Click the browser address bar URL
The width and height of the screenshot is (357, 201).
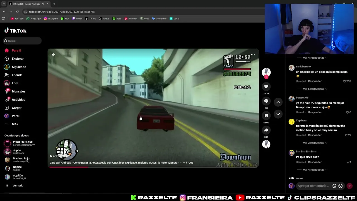62,12
